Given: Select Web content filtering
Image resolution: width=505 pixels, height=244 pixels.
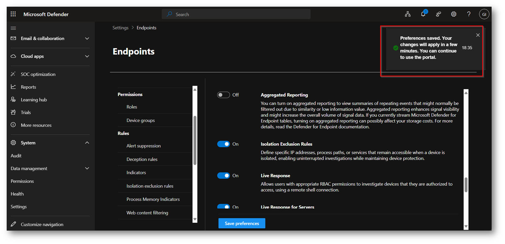Looking at the screenshot, I should [x=147, y=213].
